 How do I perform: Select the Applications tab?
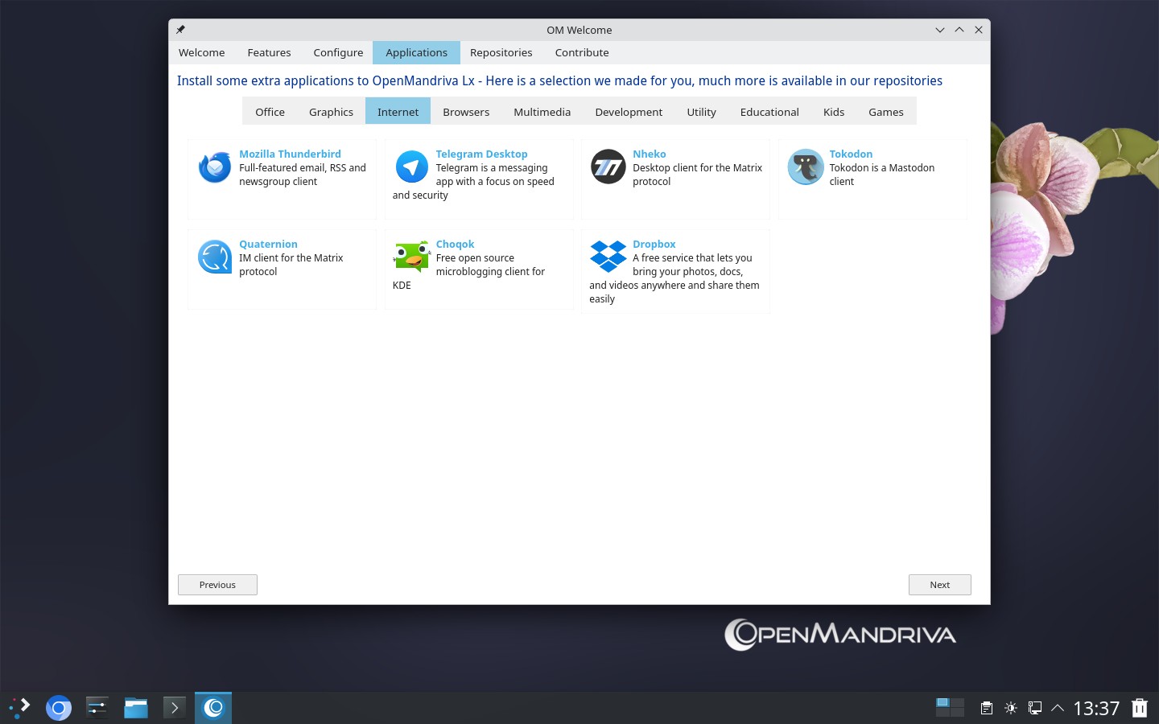[416, 52]
